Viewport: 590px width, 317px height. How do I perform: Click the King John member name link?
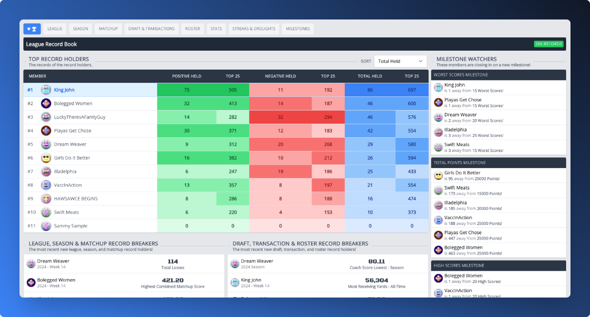tap(64, 90)
